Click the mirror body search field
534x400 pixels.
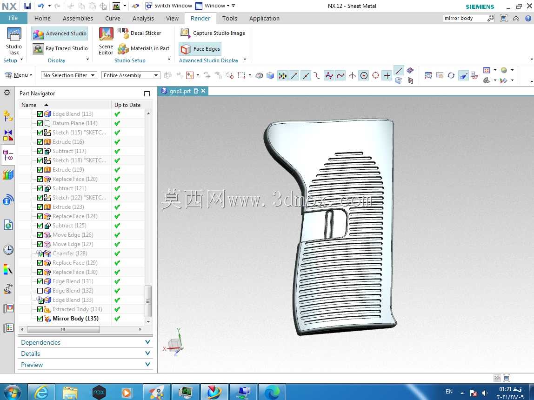pyautogui.click(x=465, y=18)
